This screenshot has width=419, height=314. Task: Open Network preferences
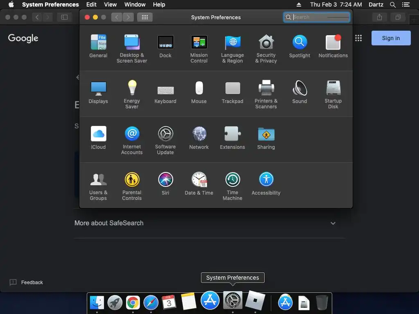pyautogui.click(x=199, y=137)
